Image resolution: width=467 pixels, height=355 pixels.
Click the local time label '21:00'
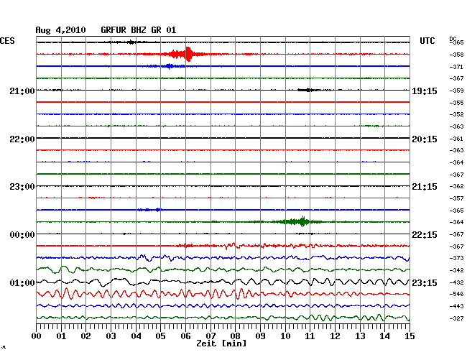[x=22, y=91]
